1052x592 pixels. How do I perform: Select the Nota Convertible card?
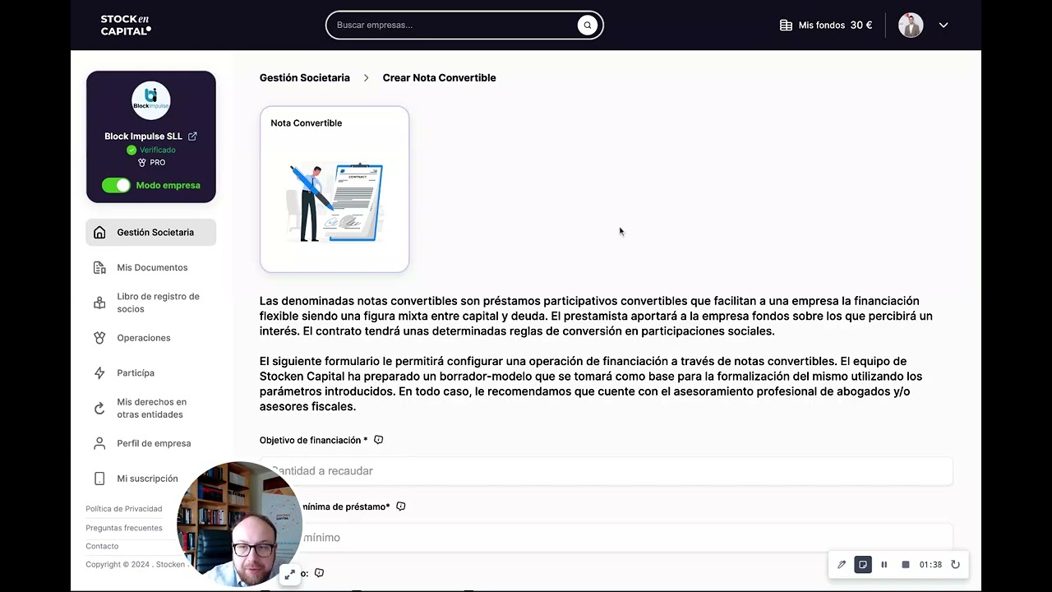tap(335, 189)
